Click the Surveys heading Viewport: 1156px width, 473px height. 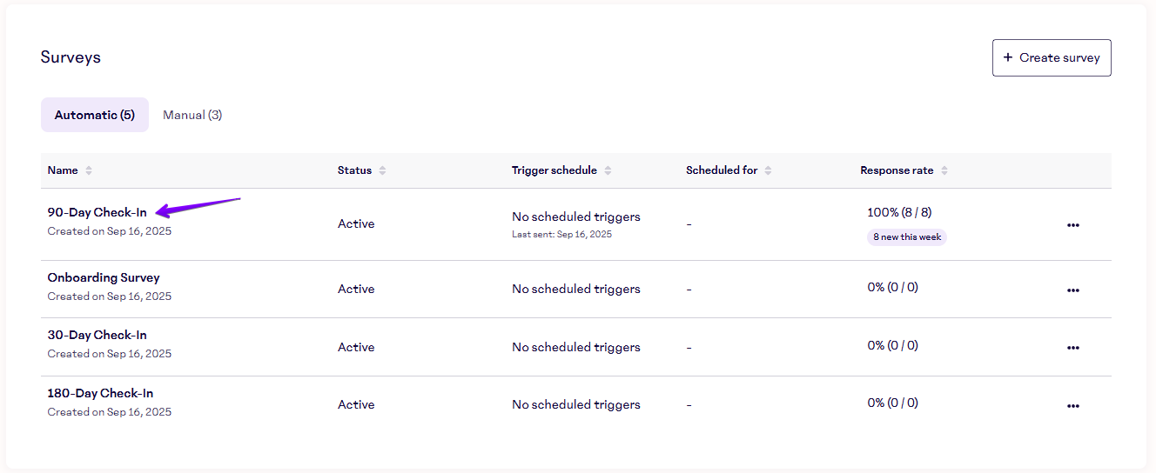tap(71, 57)
